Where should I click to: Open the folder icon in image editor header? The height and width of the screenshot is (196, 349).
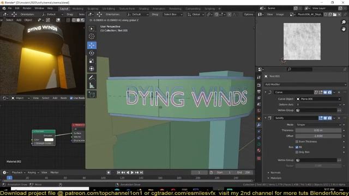click(x=334, y=15)
